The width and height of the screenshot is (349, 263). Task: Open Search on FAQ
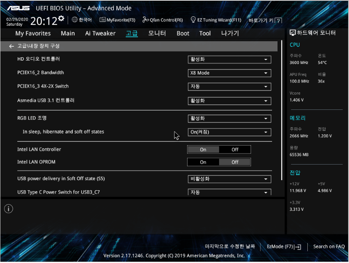[329, 247]
